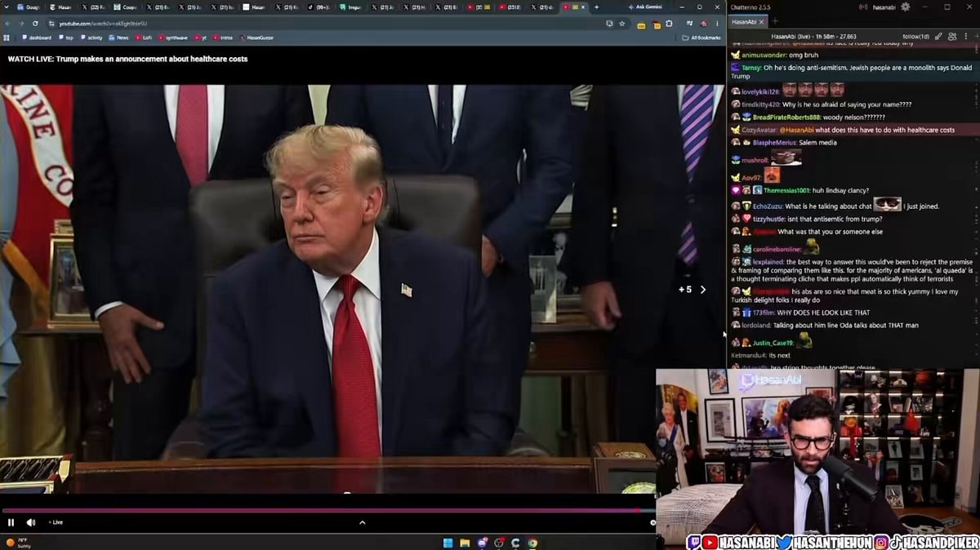Close the HasanAbi Chatterino tab

click(762, 22)
